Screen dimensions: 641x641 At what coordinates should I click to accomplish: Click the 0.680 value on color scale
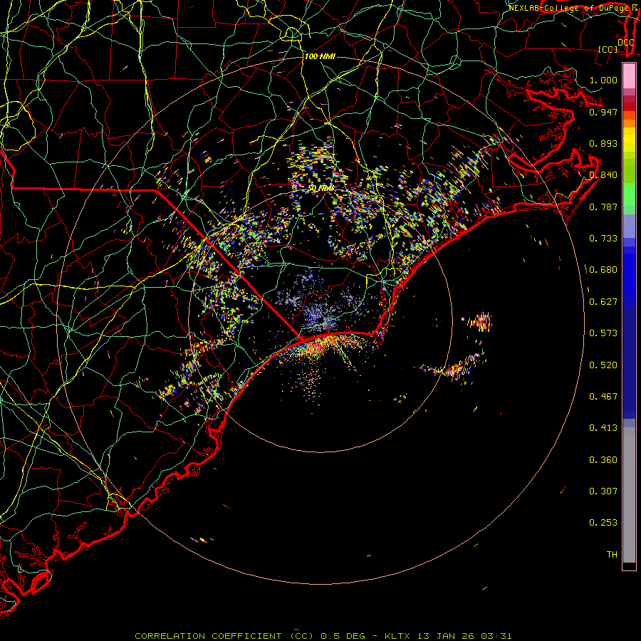point(603,270)
